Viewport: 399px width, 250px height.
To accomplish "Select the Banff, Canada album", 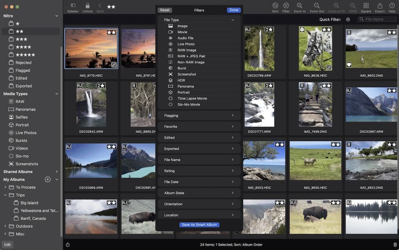I will 30,218.
